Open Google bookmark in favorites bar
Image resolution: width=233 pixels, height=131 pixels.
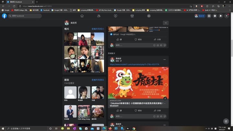6,10
